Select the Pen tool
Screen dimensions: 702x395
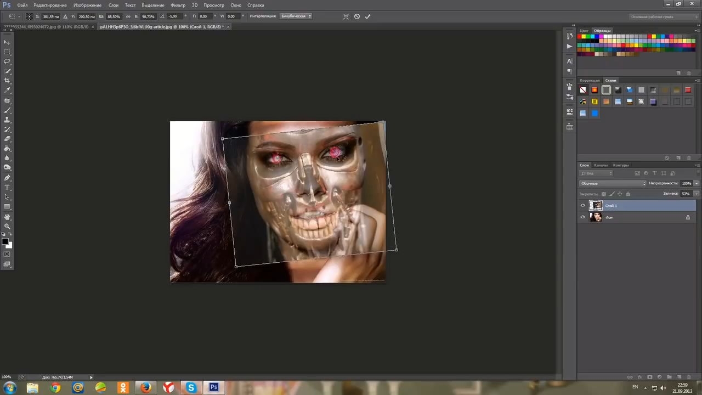pyautogui.click(x=7, y=178)
